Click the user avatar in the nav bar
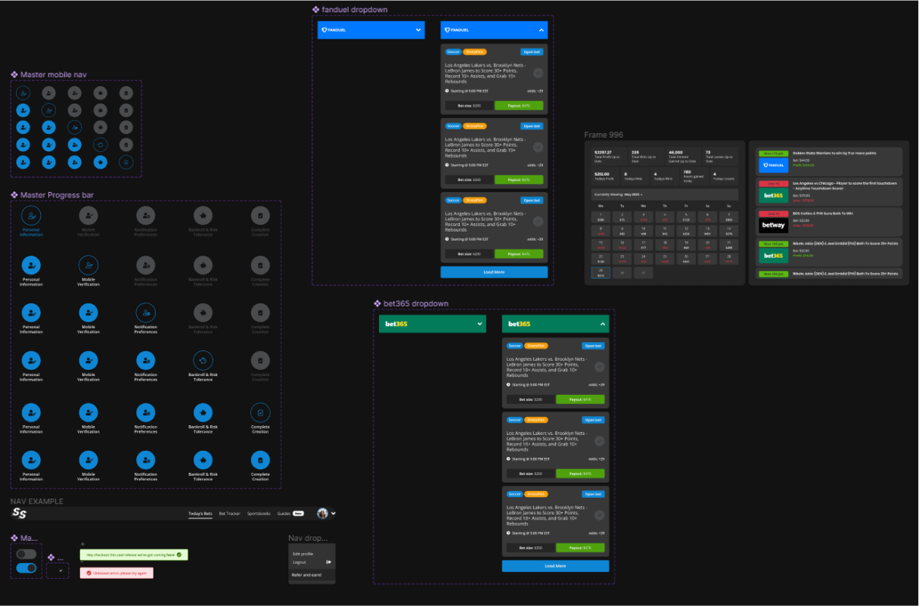 coord(323,514)
